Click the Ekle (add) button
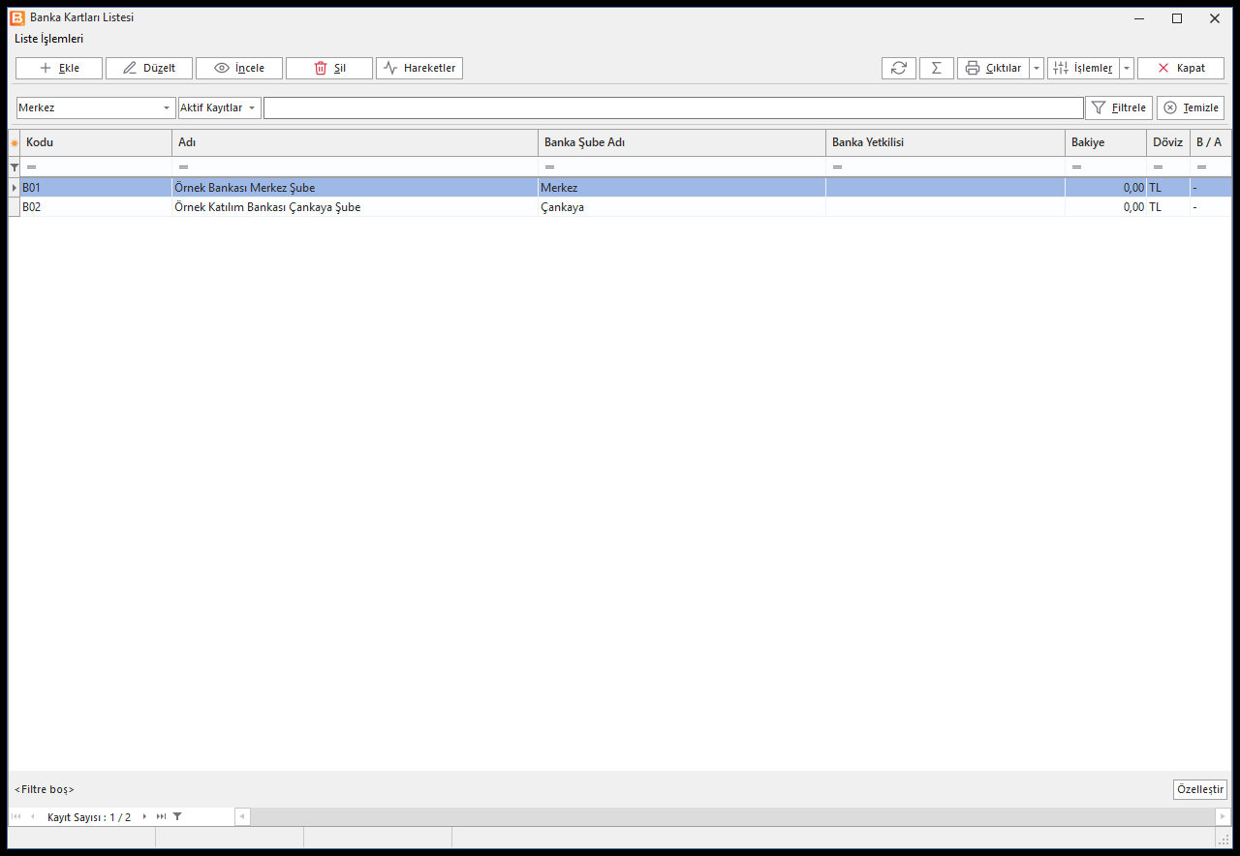 (59, 68)
